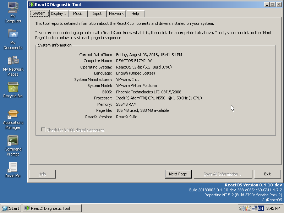284x213 pixels.
Task: Open the Network tab
Action: tap(116, 13)
